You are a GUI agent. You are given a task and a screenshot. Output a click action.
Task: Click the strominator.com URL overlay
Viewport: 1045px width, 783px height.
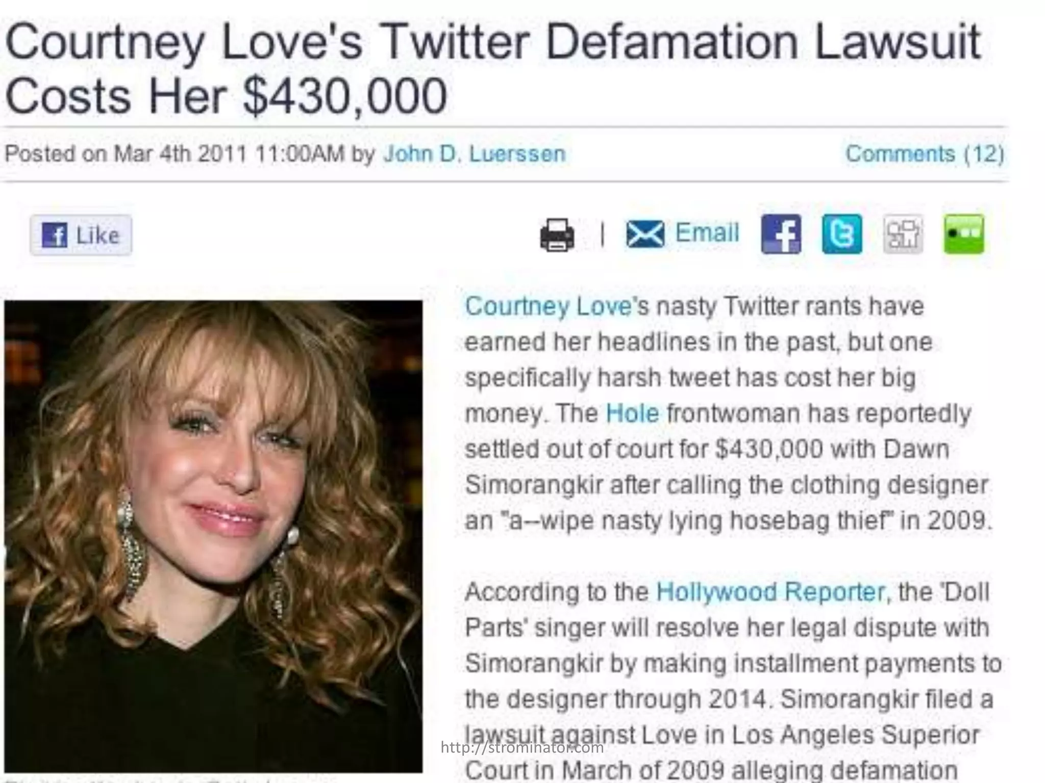point(522,748)
